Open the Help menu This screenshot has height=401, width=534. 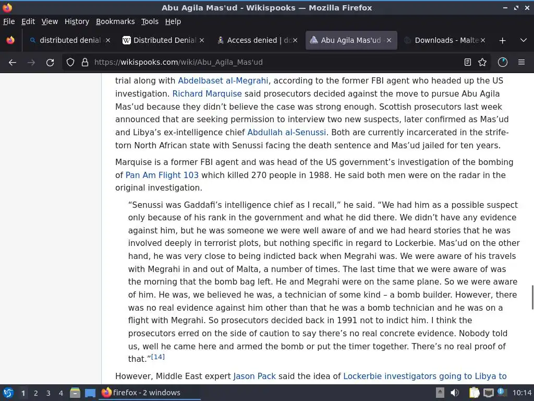(x=173, y=21)
